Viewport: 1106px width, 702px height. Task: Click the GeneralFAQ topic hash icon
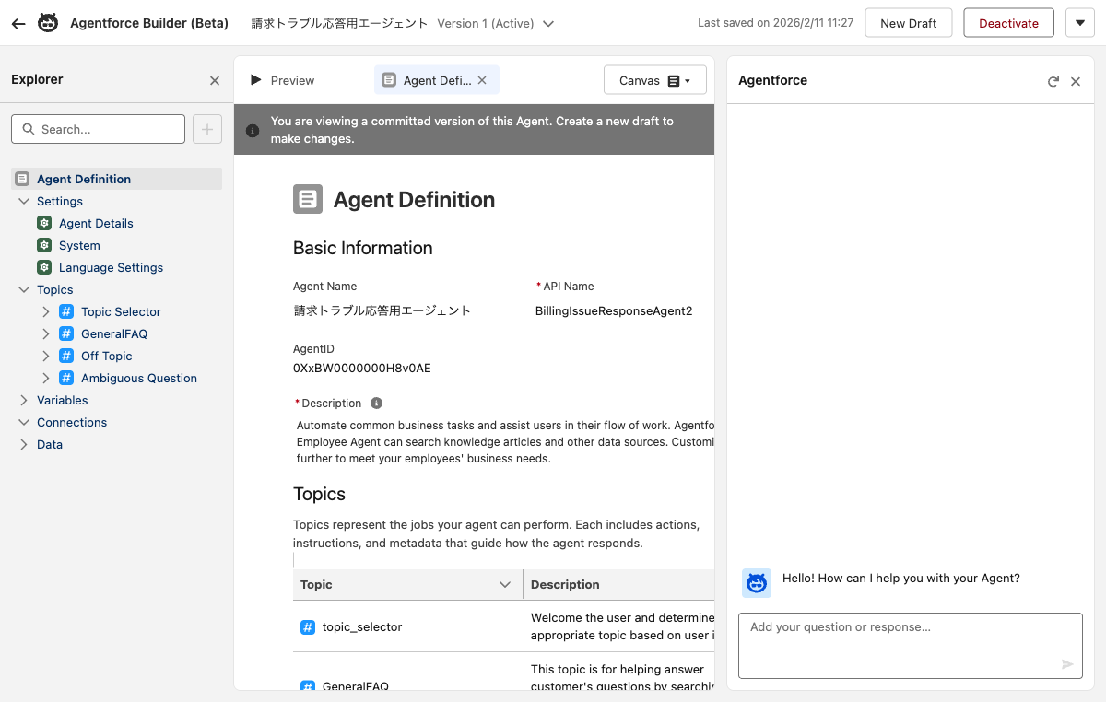65,333
